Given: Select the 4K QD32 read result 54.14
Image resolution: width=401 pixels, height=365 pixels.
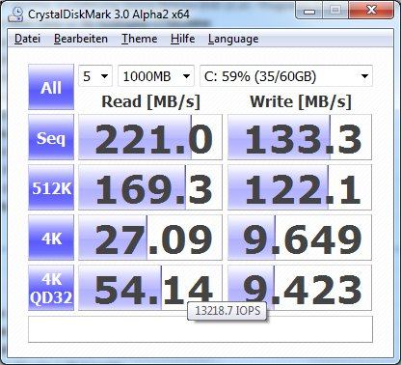Looking at the screenshot, I should 150,288.
